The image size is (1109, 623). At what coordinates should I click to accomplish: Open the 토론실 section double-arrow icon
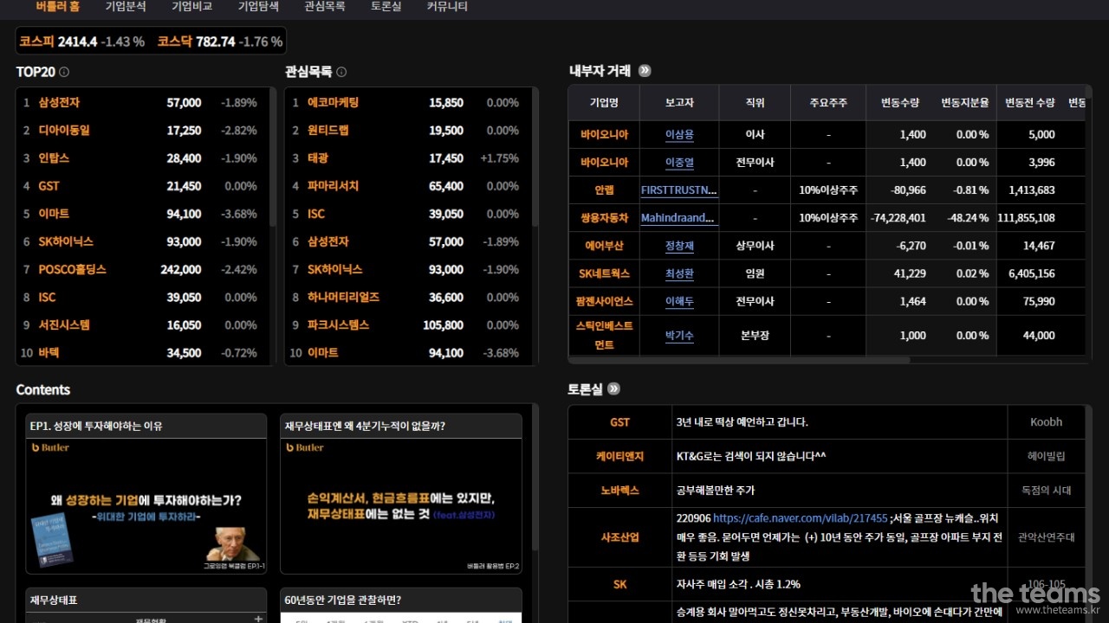click(613, 389)
